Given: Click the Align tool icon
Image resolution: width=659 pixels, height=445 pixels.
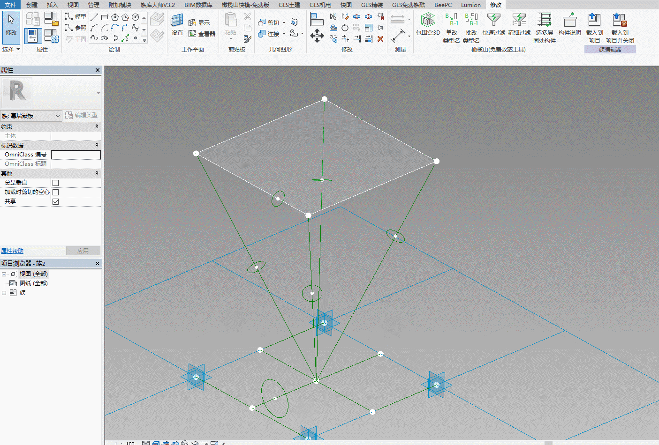Looking at the screenshot, I should click(x=317, y=19).
